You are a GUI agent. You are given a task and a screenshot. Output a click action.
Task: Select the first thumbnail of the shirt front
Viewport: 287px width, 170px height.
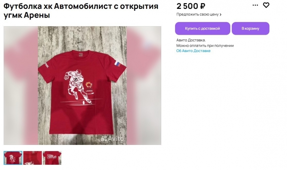coord(13,158)
